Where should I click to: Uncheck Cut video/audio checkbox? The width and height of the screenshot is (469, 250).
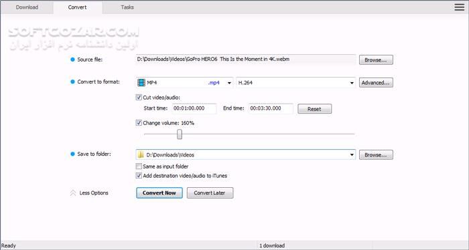139,97
